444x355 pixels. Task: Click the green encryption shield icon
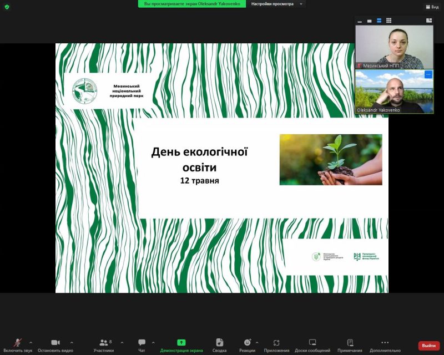(7, 7)
